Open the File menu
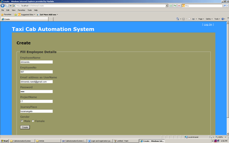The image size is (229, 143). (3, 10)
